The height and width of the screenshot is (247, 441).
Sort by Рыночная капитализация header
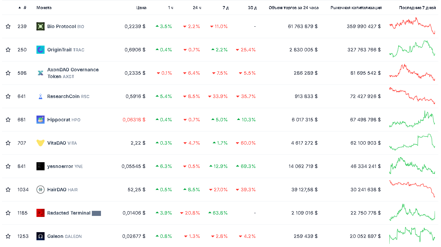click(x=356, y=7)
